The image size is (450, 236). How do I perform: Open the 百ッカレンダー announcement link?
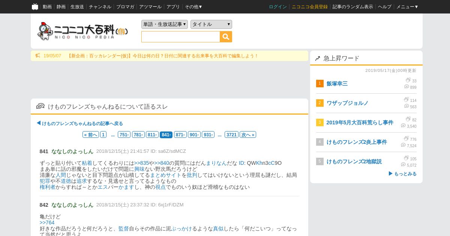163,56
